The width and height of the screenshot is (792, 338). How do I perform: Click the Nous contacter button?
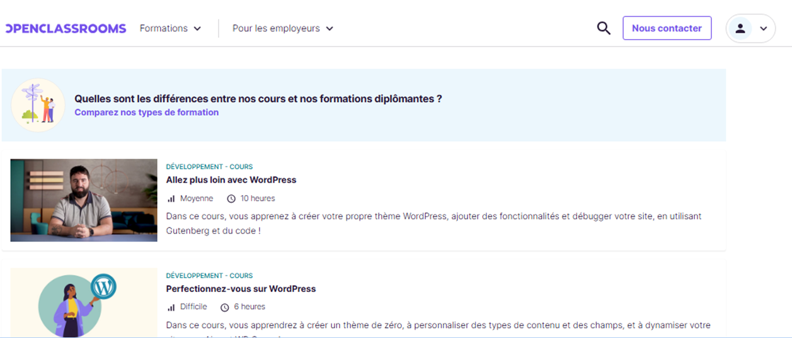[x=667, y=28]
